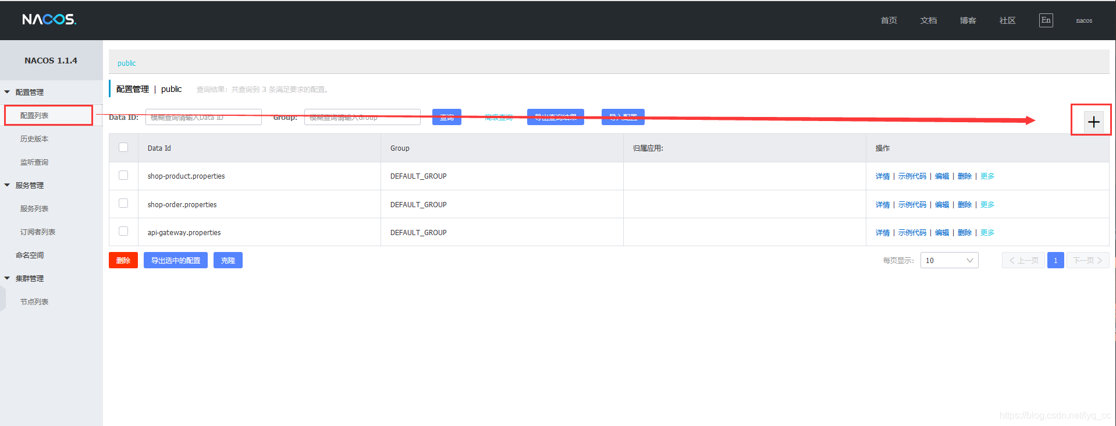Click the 导出选中的配置 button
The height and width of the screenshot is (426, 1116).
point(176,260)
